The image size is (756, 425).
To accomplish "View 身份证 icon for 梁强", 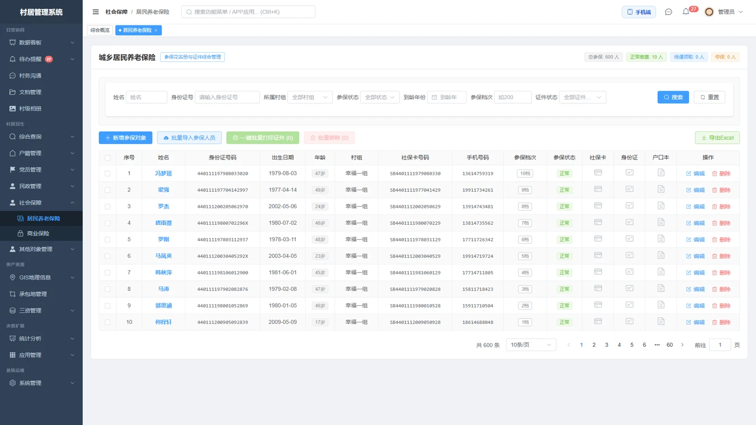I will pos(629,189).
